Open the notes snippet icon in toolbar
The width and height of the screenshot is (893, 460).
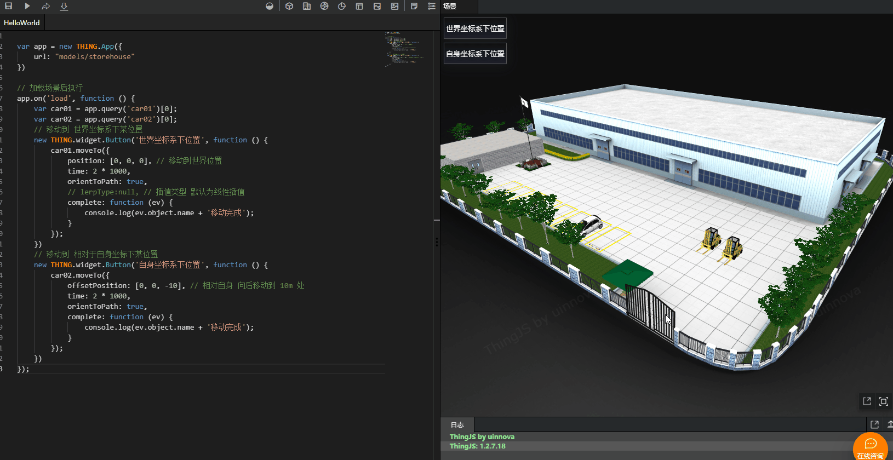point(414,6)
